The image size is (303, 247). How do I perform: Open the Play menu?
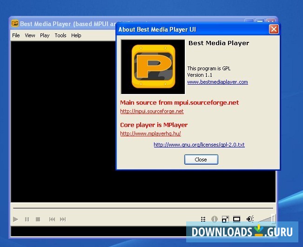coord(45,35)
